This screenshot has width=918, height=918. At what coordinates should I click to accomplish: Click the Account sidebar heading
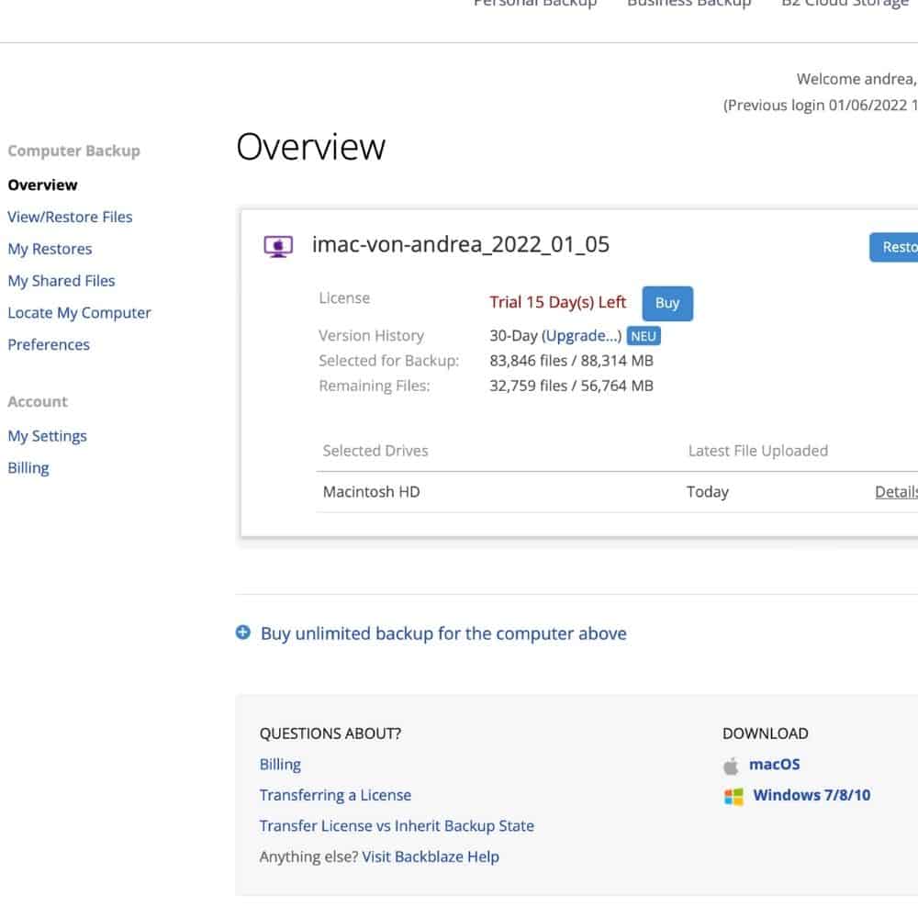point(38,402)
